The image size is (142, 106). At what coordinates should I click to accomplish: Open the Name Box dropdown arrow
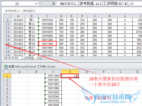[x=36, y=4]
